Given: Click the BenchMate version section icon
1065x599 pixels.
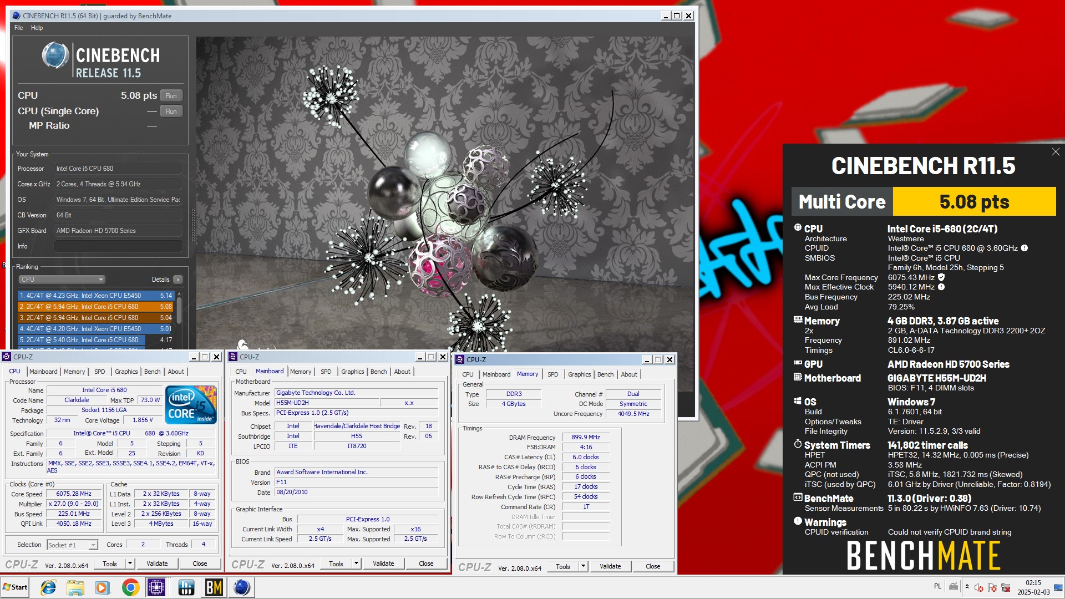Looking at the screenshot, I should [x=798, y=498].
